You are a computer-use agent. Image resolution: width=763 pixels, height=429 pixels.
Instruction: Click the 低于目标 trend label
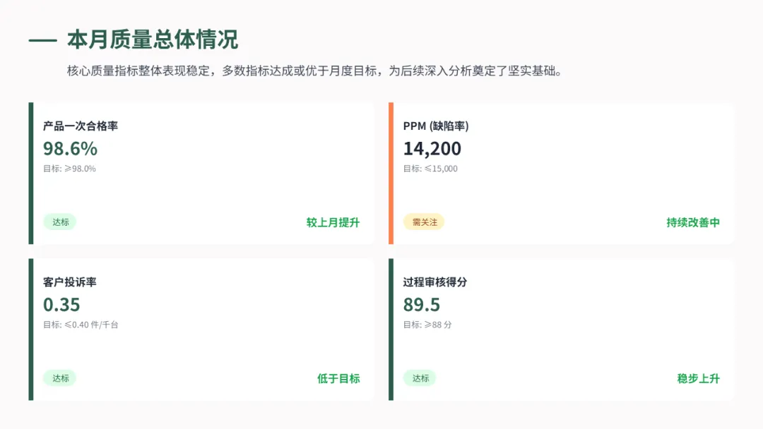coord(338,378)
